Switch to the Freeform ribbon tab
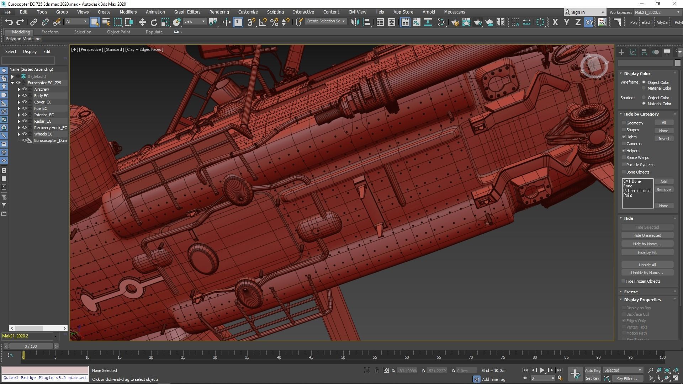The width and height of the screenshot is (683, 384). pos(50,32)
